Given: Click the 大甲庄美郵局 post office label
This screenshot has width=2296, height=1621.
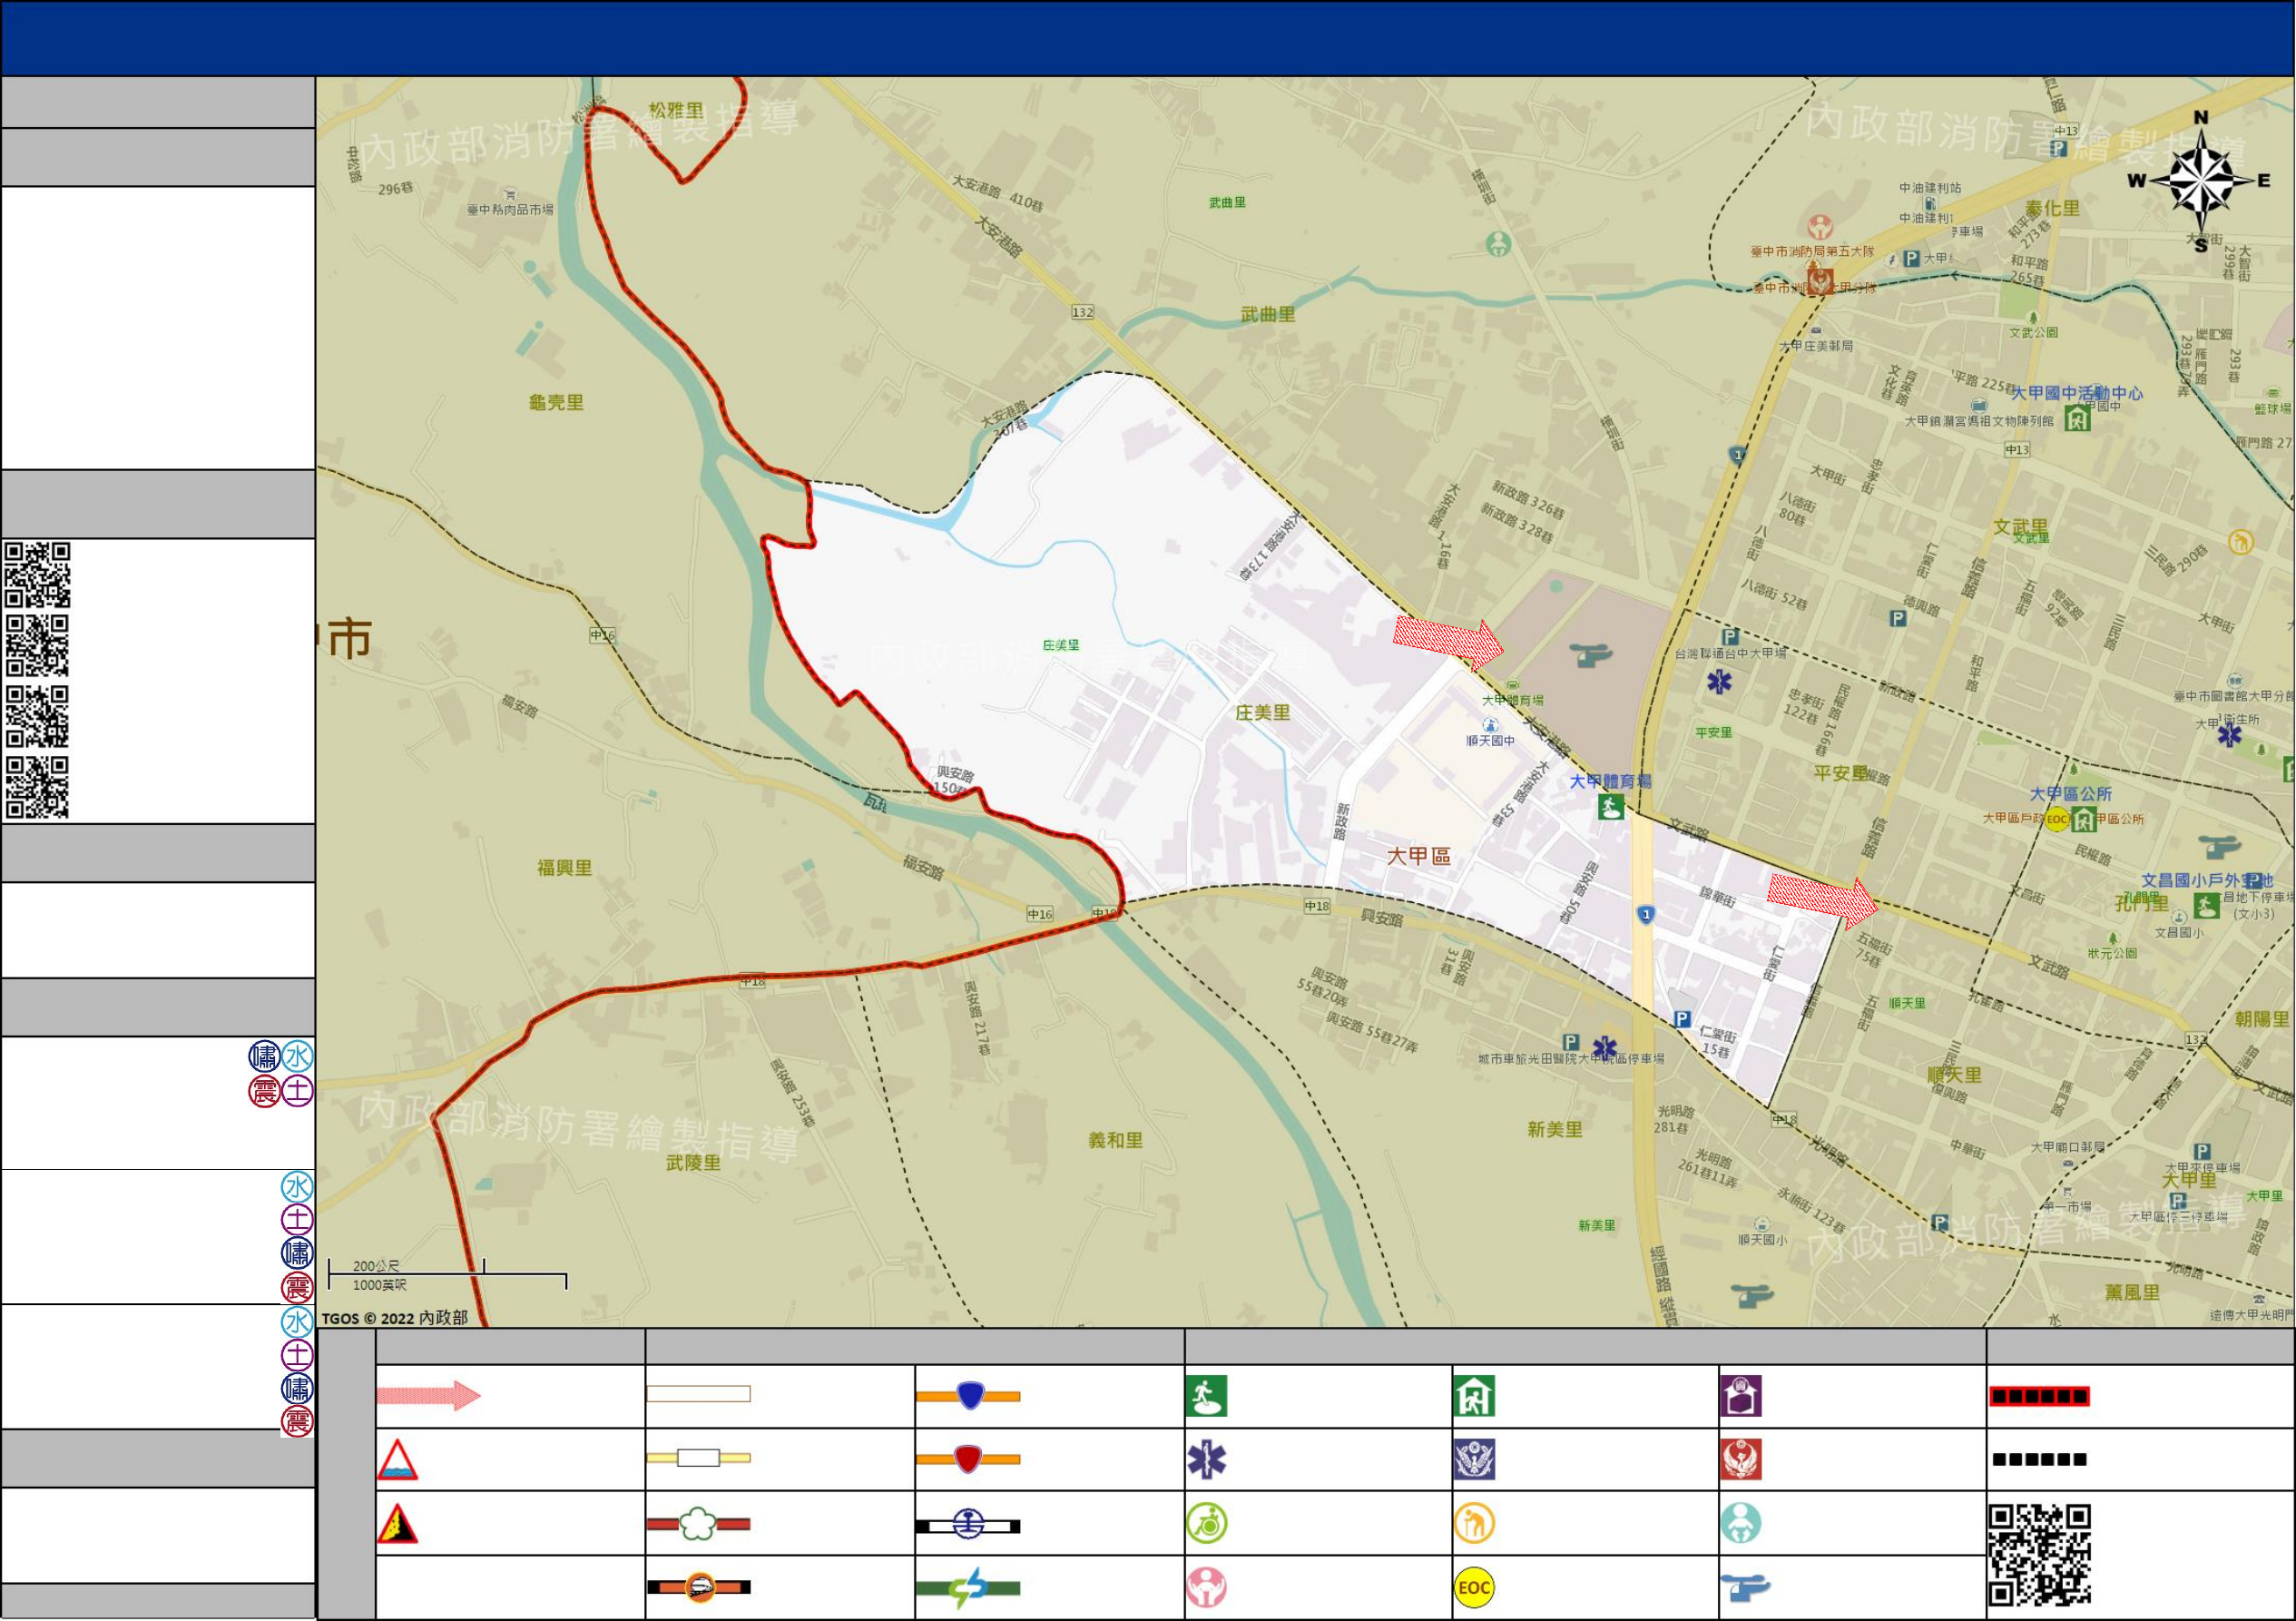Looking at the screenshot, I should coord(1816,346).
